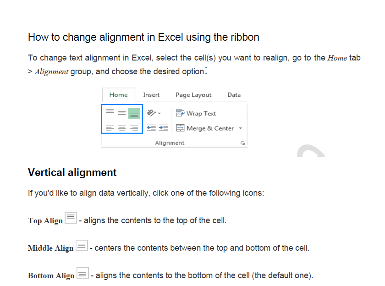Click the Center horizontal alignment icon

121,128
